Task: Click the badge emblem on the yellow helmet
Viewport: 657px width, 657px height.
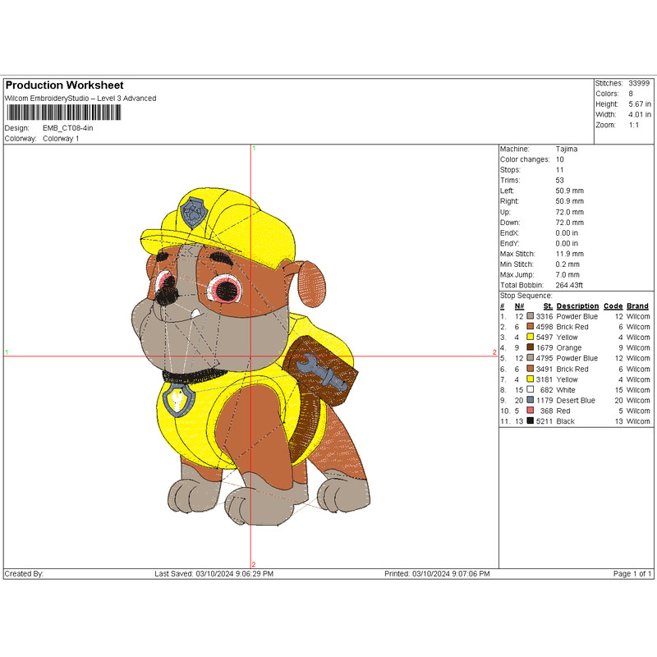Action: pyautogui.click(x=194, y=214)
